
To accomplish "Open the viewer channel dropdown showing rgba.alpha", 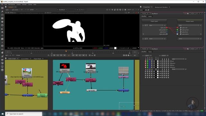I will 16,10.
